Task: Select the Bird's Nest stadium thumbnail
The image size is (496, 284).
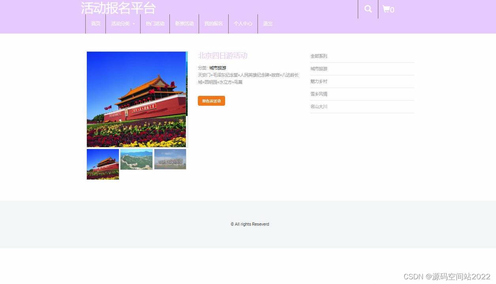Action: click(170, 159)
